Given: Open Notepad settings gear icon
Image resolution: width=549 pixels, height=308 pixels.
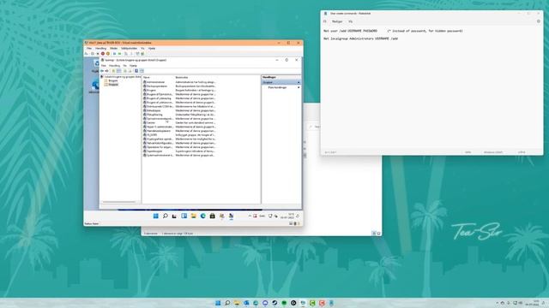Looking at the screenshot, I should pyautogui.click(x=539, y=21).
